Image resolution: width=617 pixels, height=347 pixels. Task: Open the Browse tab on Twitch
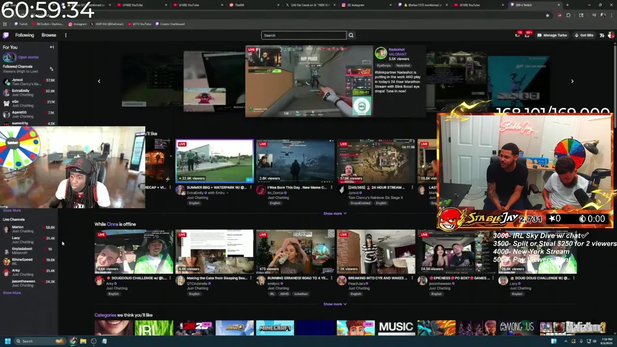click(x=49, y=35)
